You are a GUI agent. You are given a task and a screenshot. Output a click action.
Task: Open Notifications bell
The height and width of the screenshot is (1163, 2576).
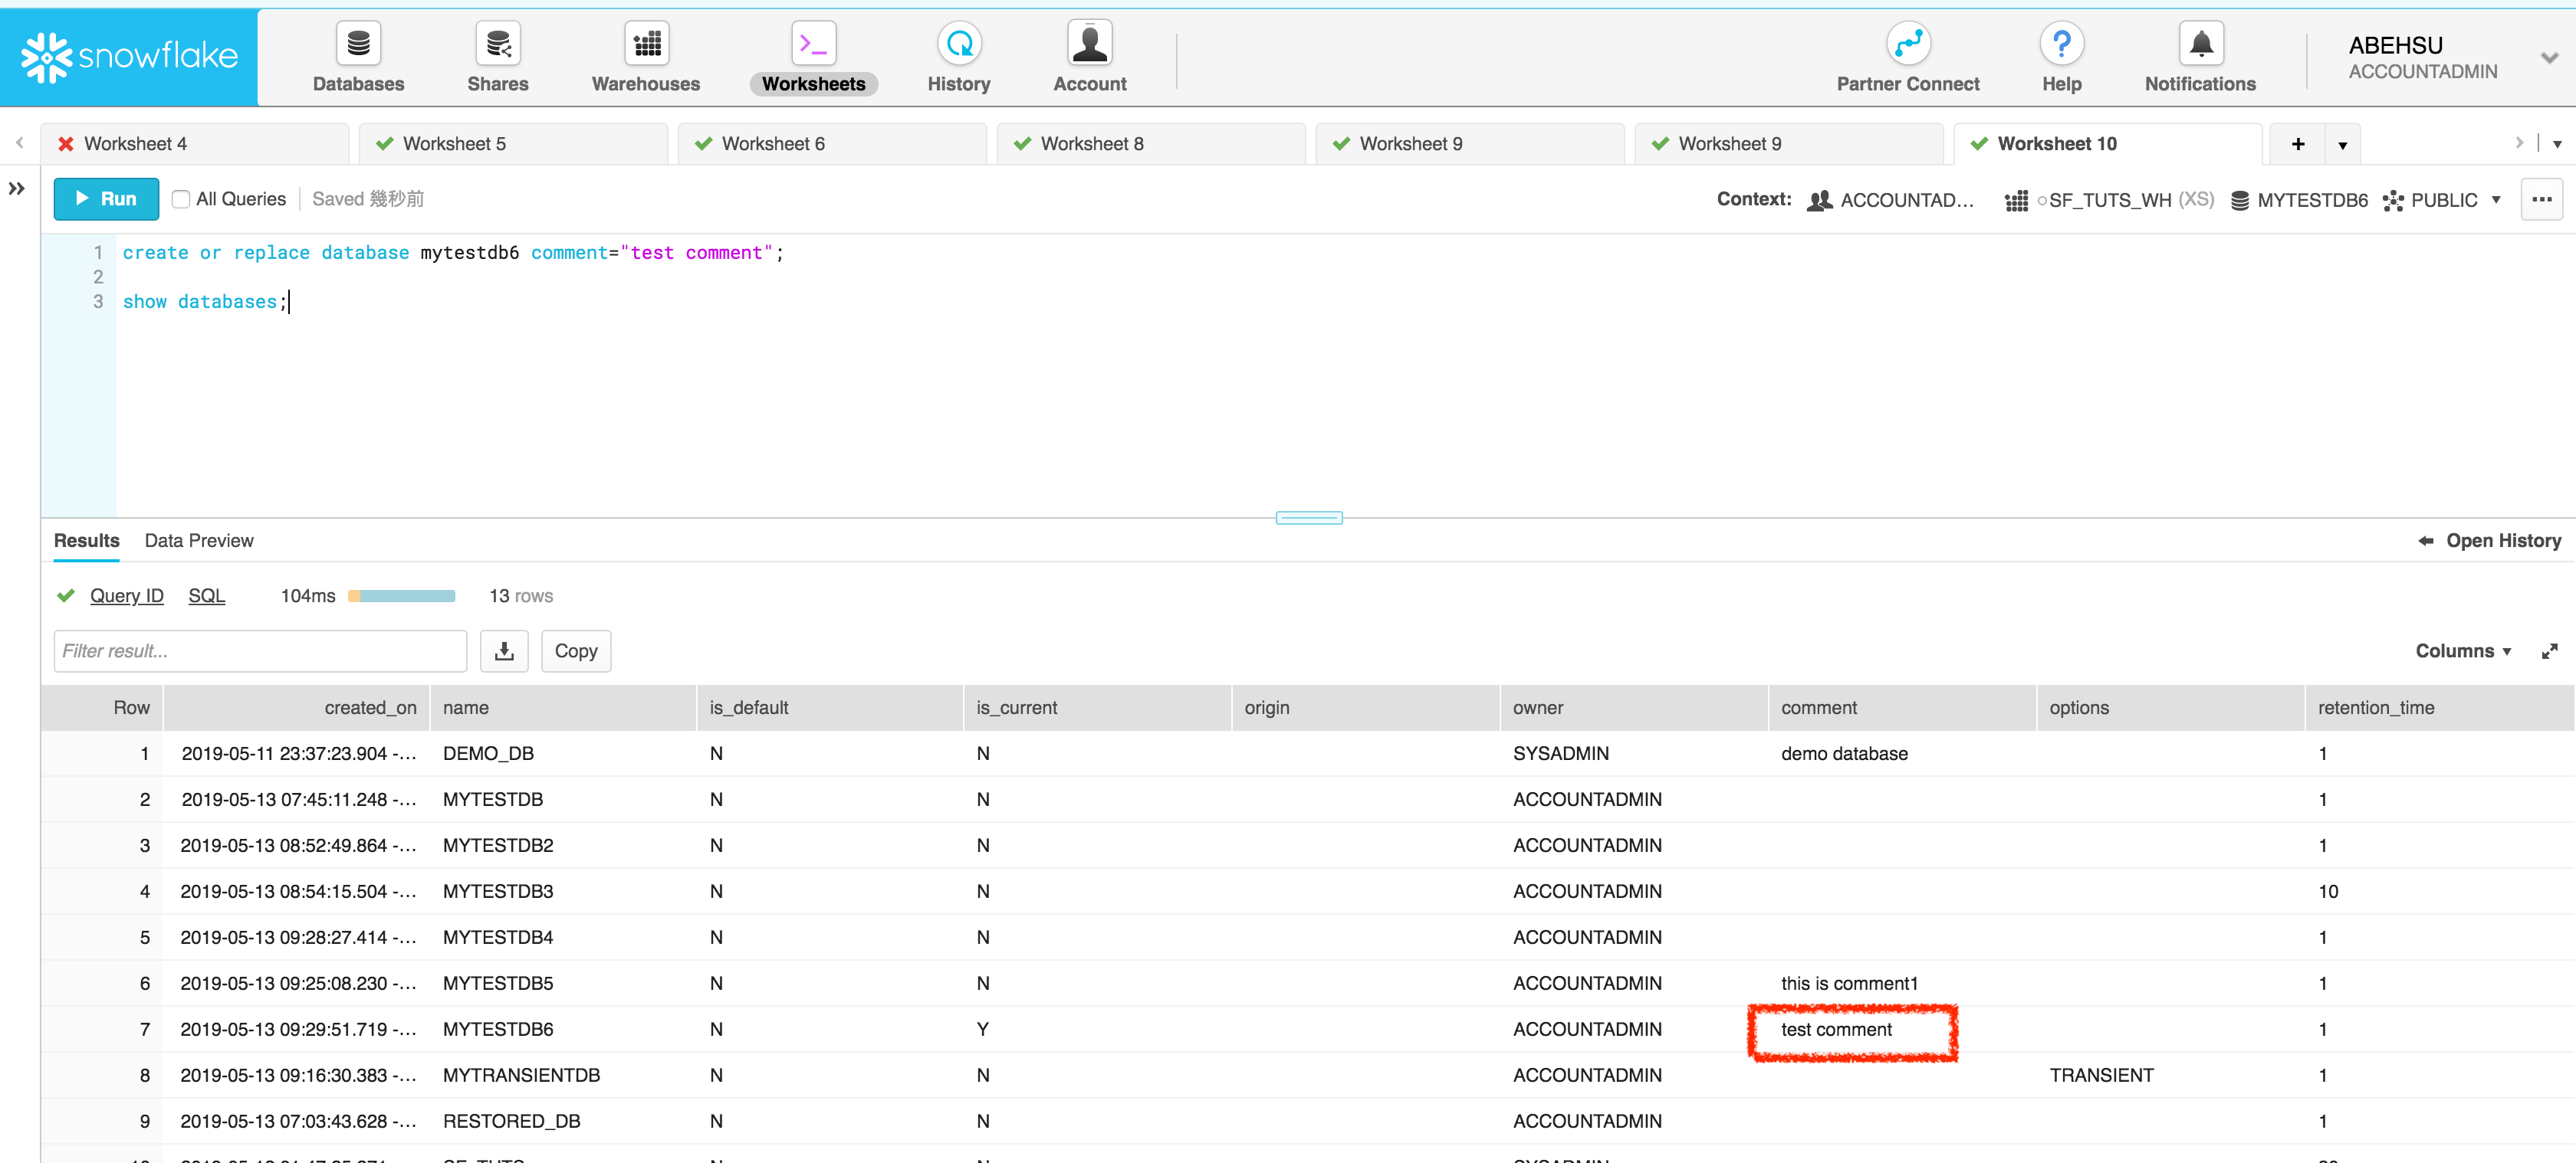click(2200, 58)
